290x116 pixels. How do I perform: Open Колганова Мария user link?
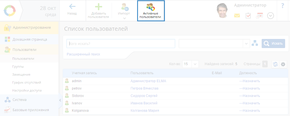(145, 111)
